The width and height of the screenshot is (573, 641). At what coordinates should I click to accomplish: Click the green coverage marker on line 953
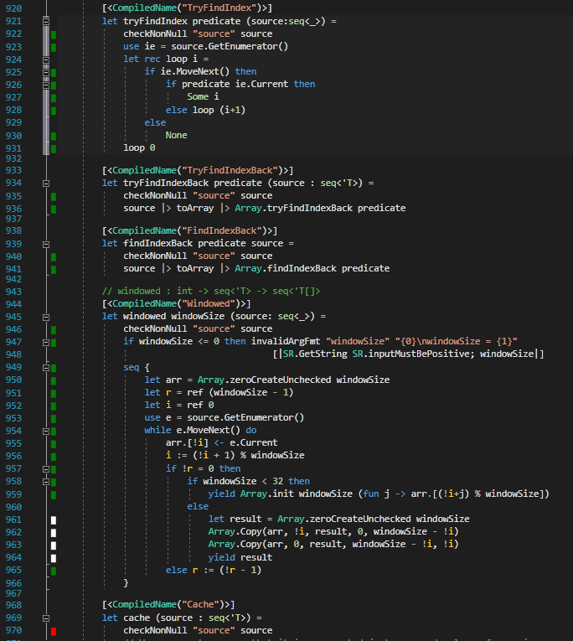point(54,419)
